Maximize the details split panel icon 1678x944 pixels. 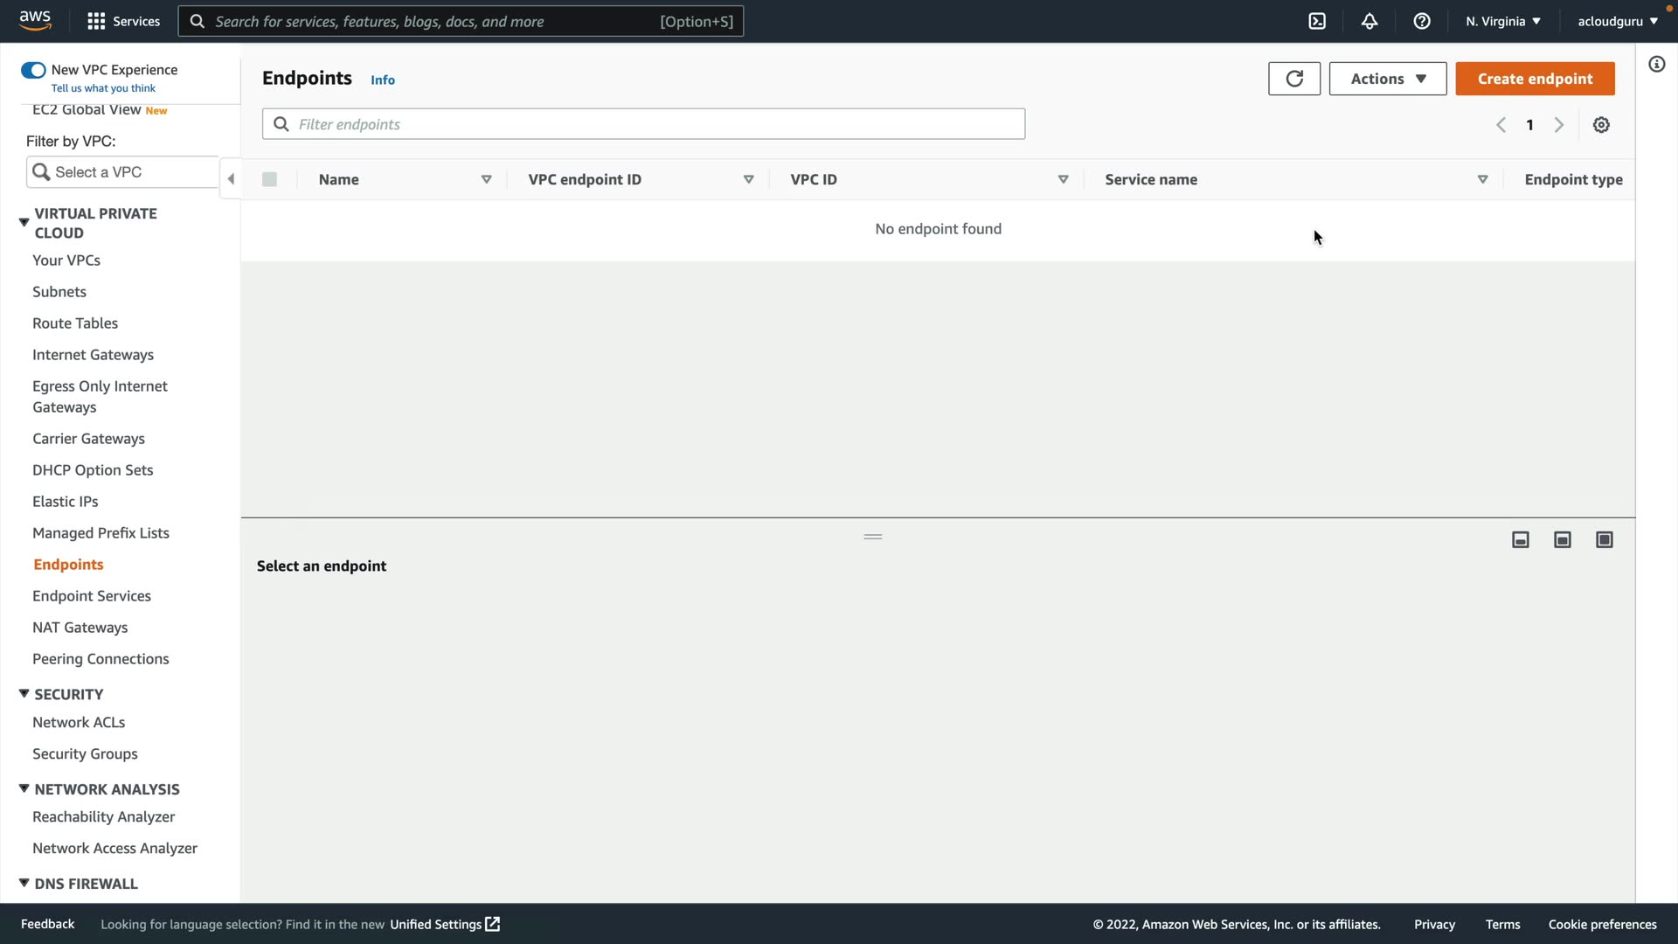[1605, 540]
